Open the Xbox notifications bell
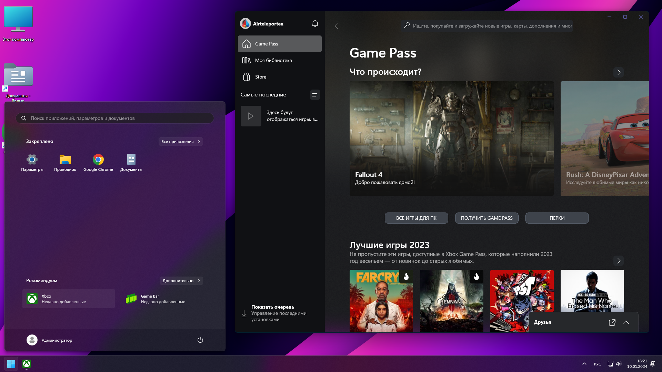 [x=315, y=24]
